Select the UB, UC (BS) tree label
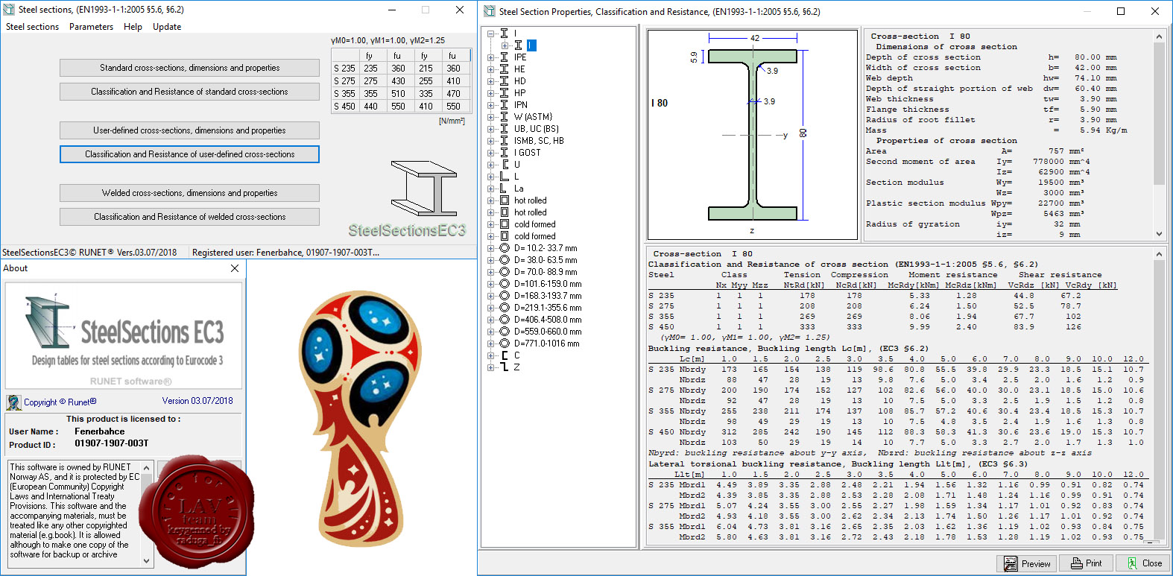The image size is (1173, 576). tap(536, 129)
